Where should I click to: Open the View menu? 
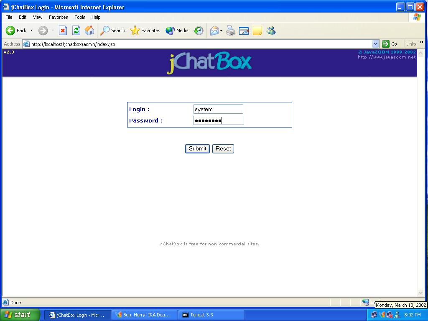coord(38,17)
